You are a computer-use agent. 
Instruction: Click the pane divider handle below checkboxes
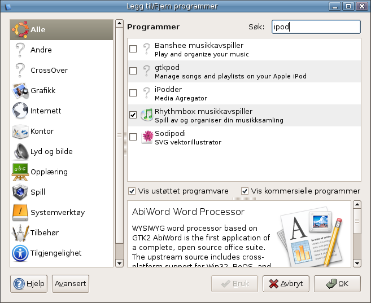click(244, 199)
